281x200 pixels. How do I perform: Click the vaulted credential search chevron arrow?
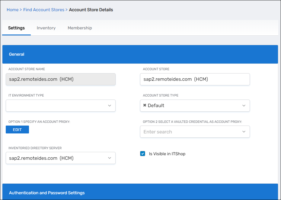click(244, 132)
